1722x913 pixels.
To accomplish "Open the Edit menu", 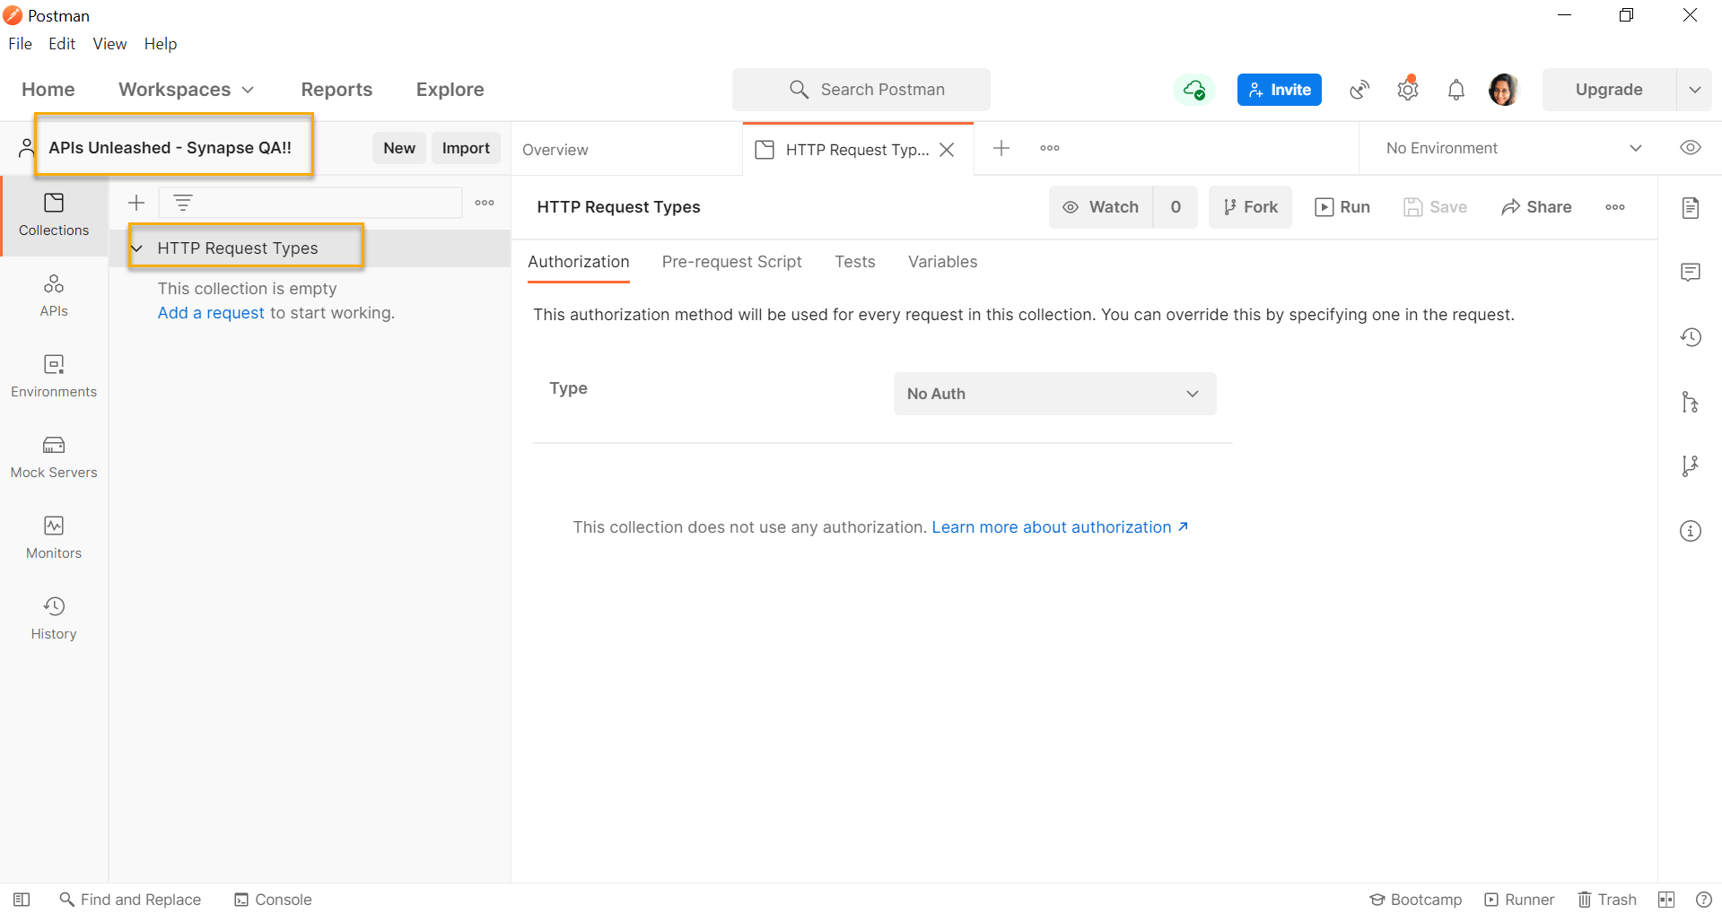I will (x=62, y=44).
